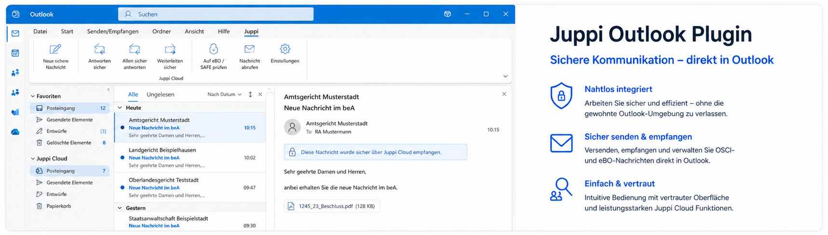Create a Neue sichere Nachricht

[x=55, y=56]
